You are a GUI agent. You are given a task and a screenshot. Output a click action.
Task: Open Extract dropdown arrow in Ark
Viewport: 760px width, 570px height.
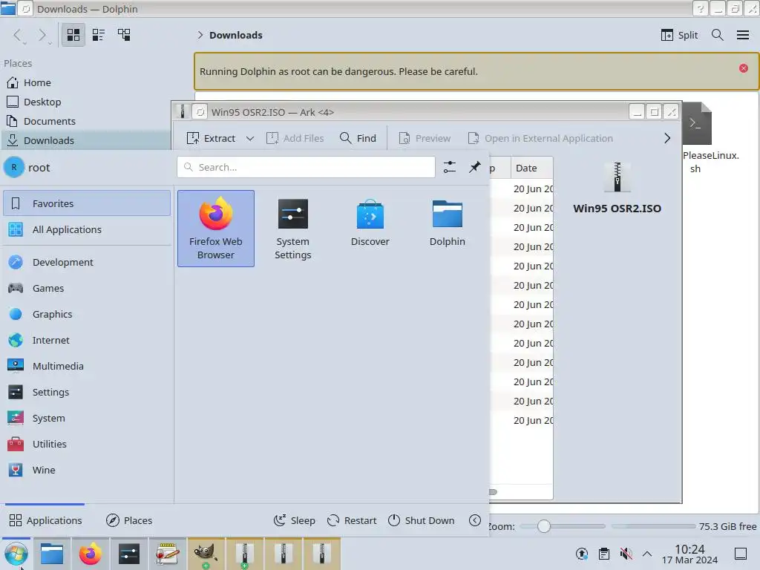click(x=250, y=138)
